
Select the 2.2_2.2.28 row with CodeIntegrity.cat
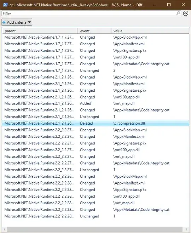[x=95, y=210]
